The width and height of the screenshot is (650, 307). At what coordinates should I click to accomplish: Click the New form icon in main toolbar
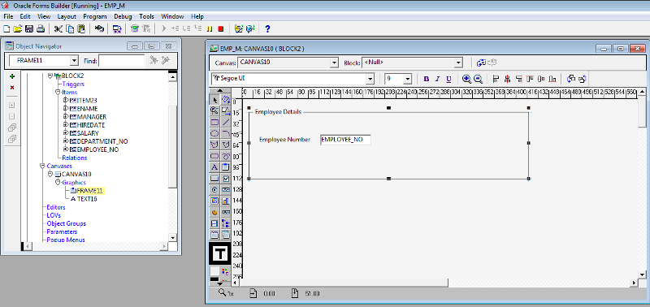6,29
